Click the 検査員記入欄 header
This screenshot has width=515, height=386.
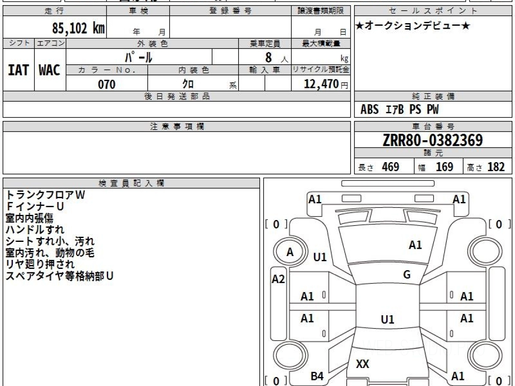pyautogui.click(x=131, y=183)
